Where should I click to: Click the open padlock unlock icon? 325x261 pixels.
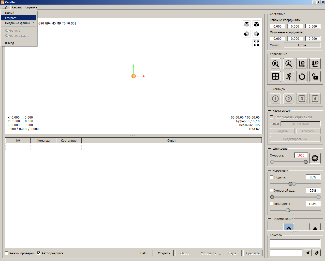315,76
